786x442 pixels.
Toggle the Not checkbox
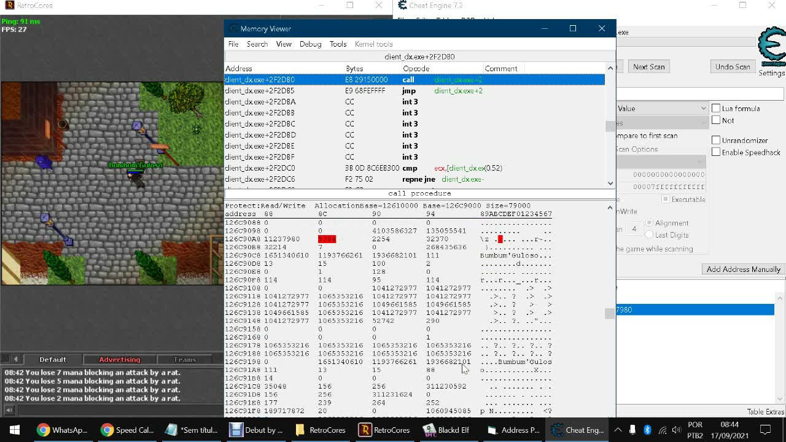(x=716, y=120)
